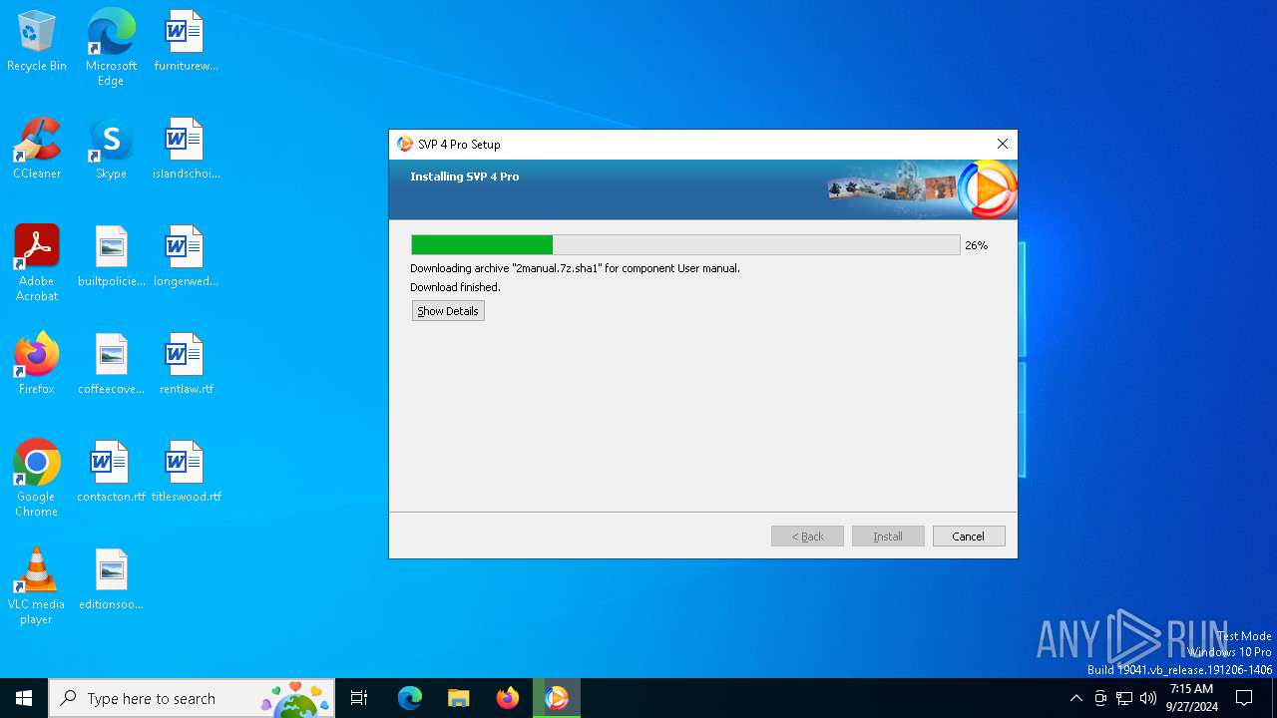Open Firefox desktop shortcut
Image resolution: width=1277 pixels, height=718 pixels.
37,365
